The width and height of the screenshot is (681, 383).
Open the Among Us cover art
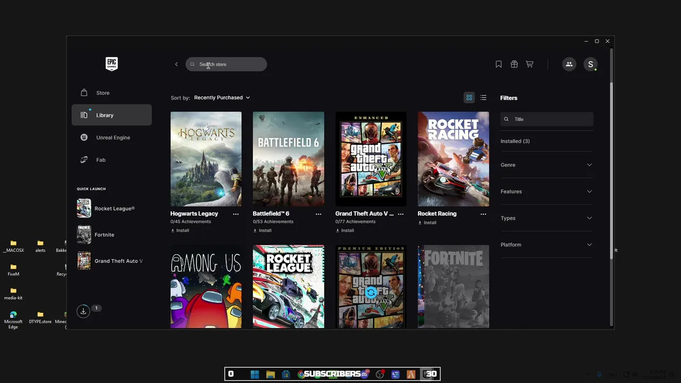[206, 287]
